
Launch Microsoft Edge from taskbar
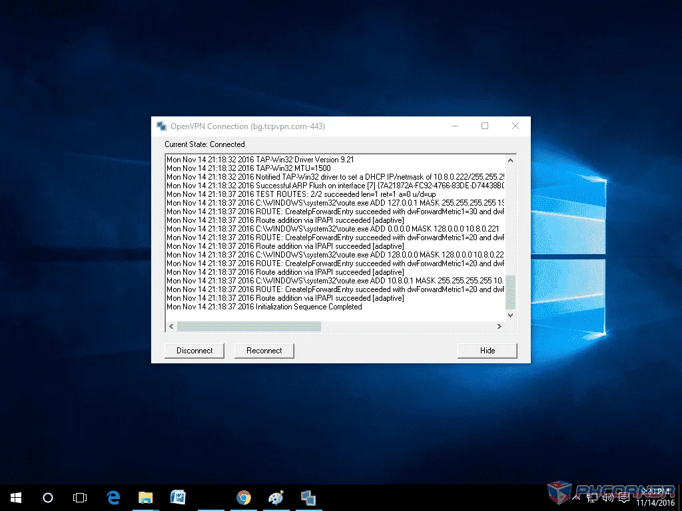pos(113,498)
